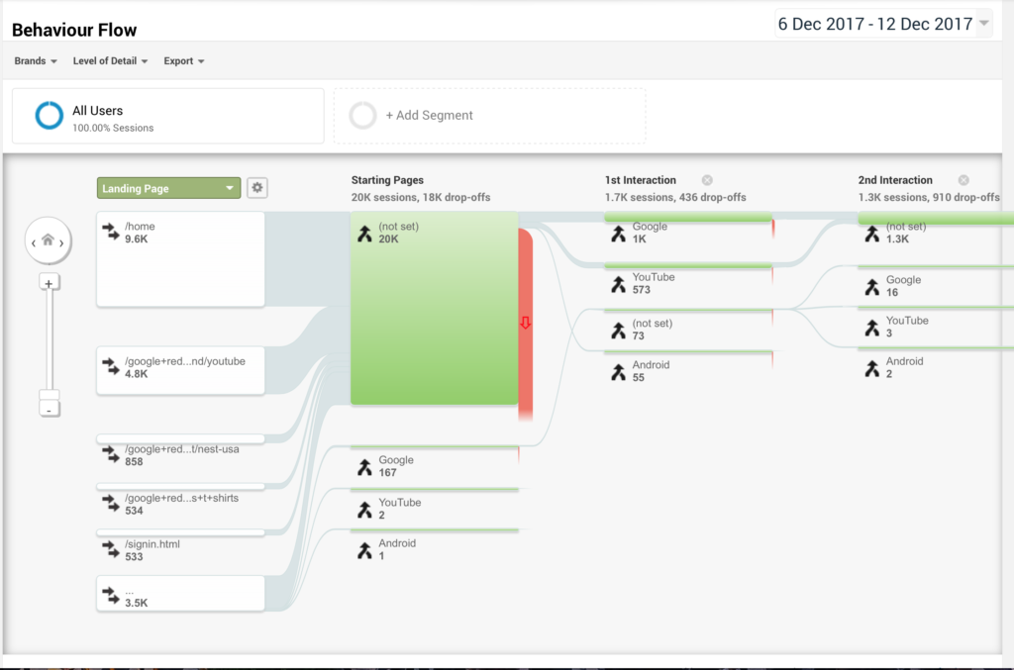Open the Brands menu

pyautogui.click(x=36, y=61)
